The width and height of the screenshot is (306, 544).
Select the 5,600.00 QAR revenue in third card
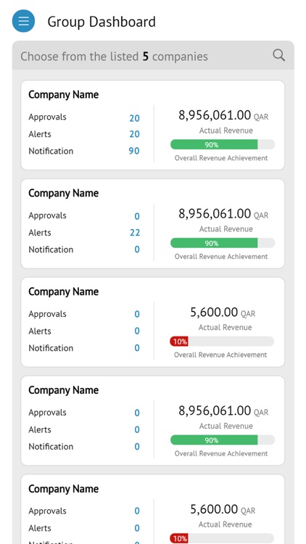point(223,313)
